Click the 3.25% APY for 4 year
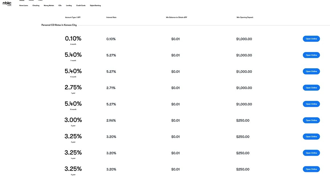This screenshot has height=178, width=330. click(x=73, y=152)
